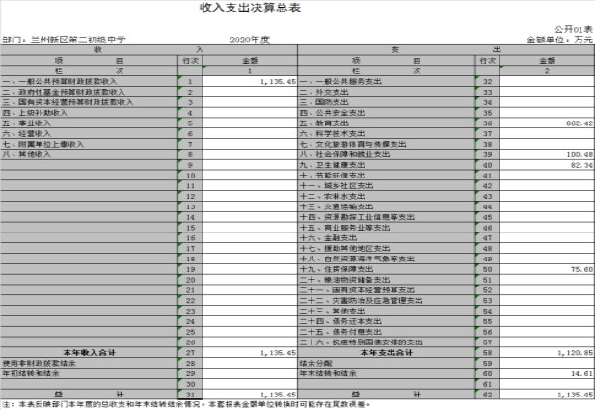
Task: Click the 2020年度 year label
Action: click(249, 40)
